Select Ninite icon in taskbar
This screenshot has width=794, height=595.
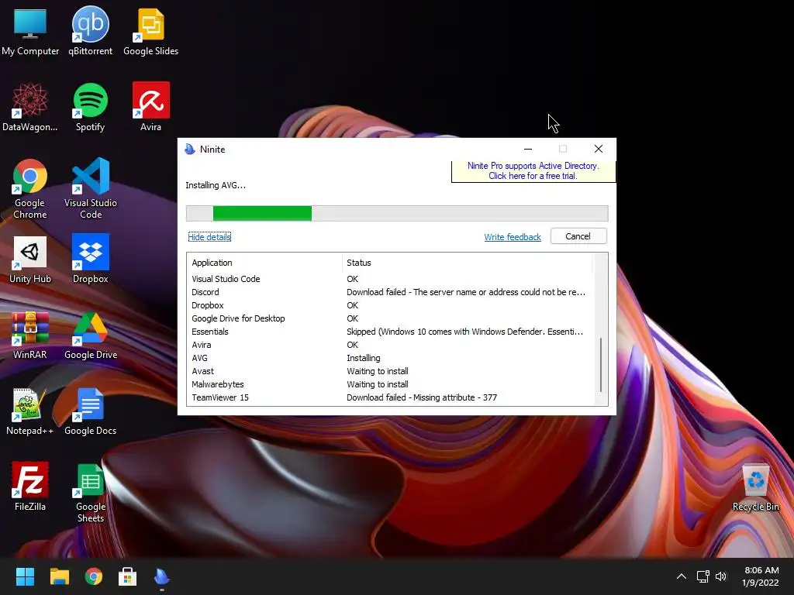tap(162, 576)
